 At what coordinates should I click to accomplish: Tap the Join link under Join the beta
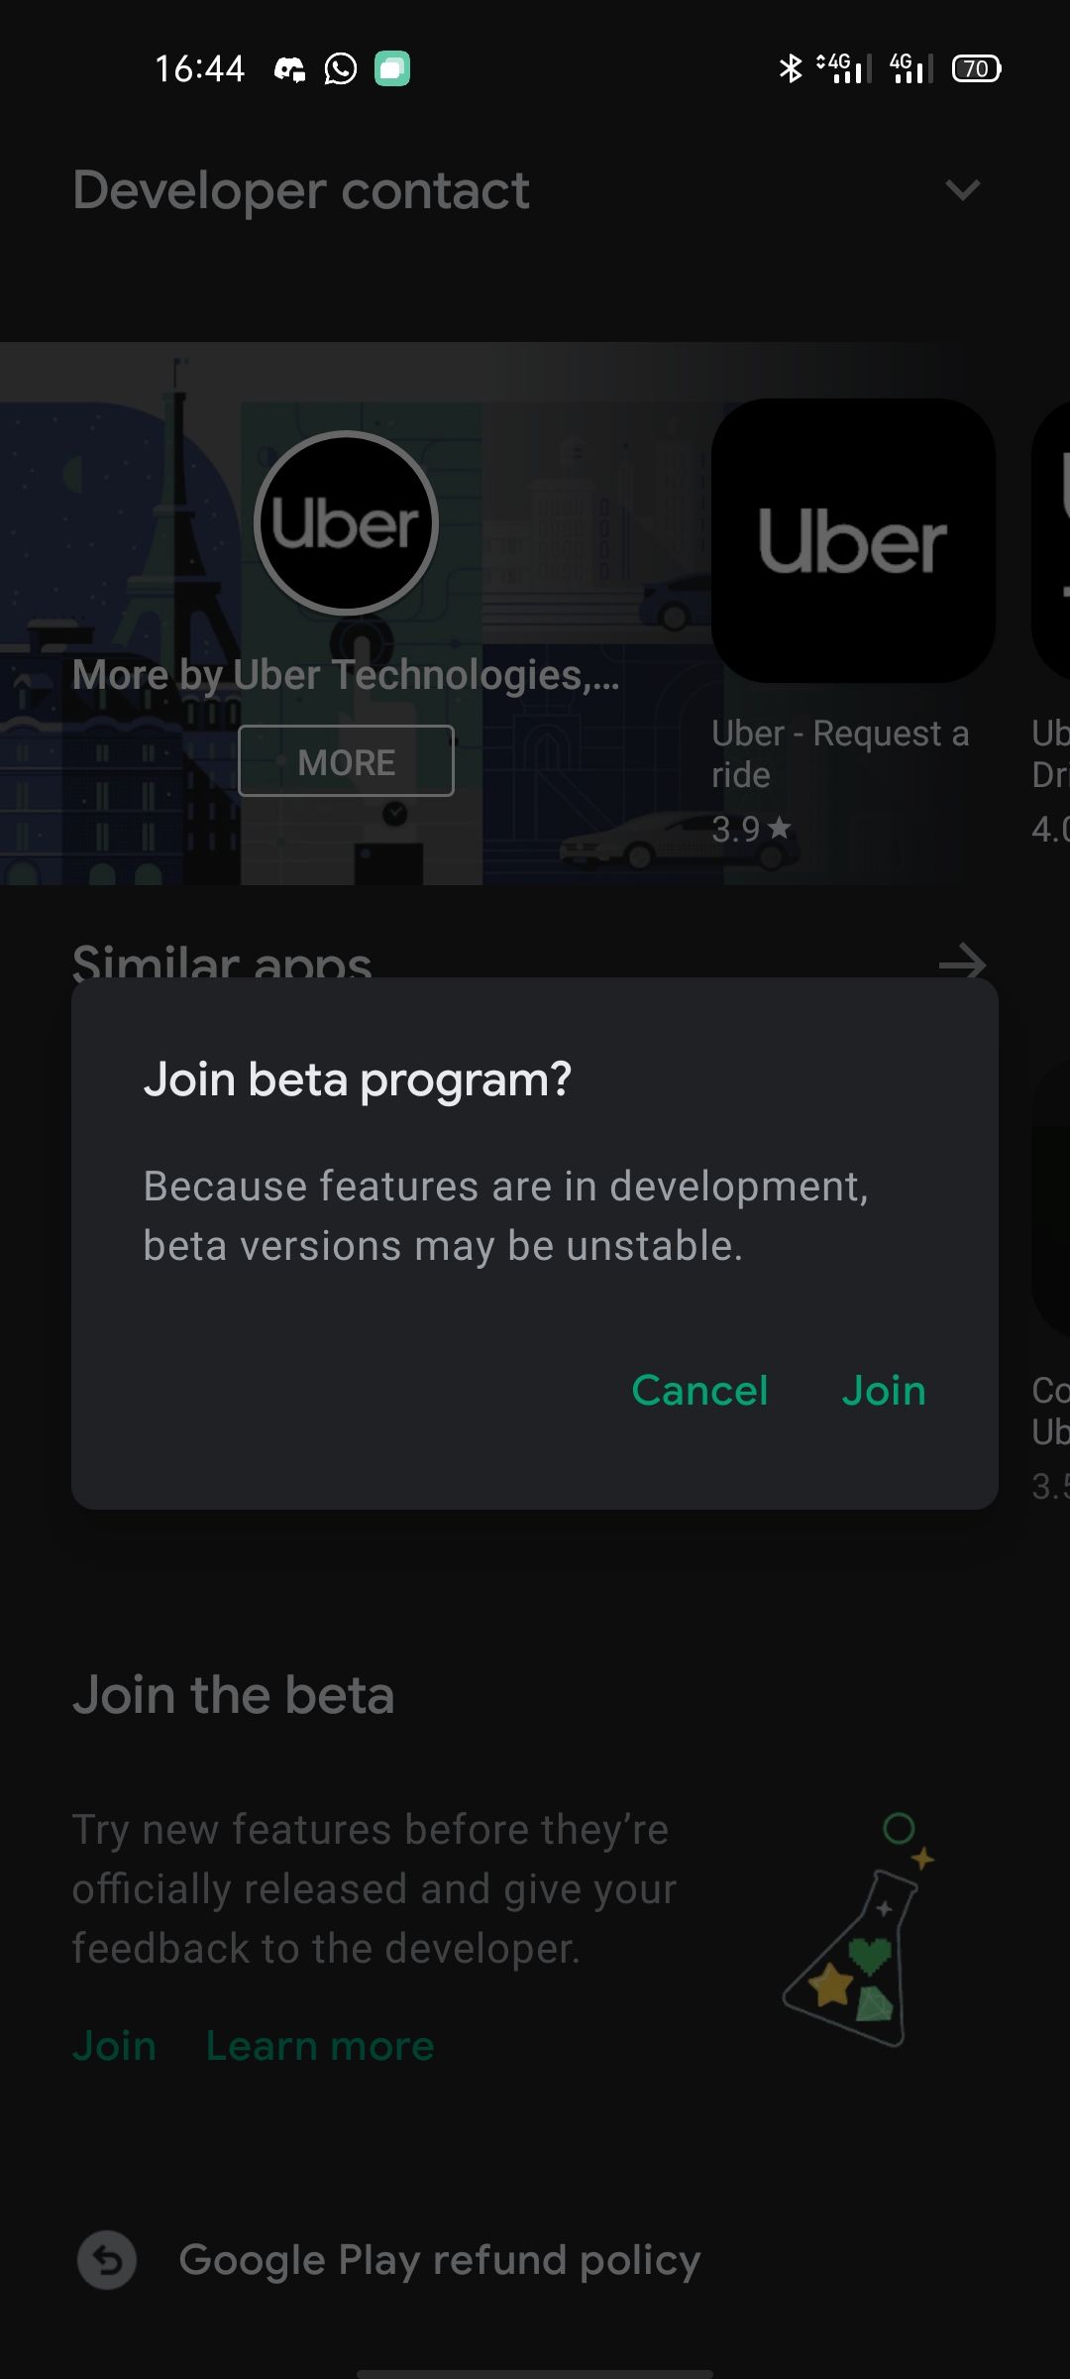(114, 2044)
